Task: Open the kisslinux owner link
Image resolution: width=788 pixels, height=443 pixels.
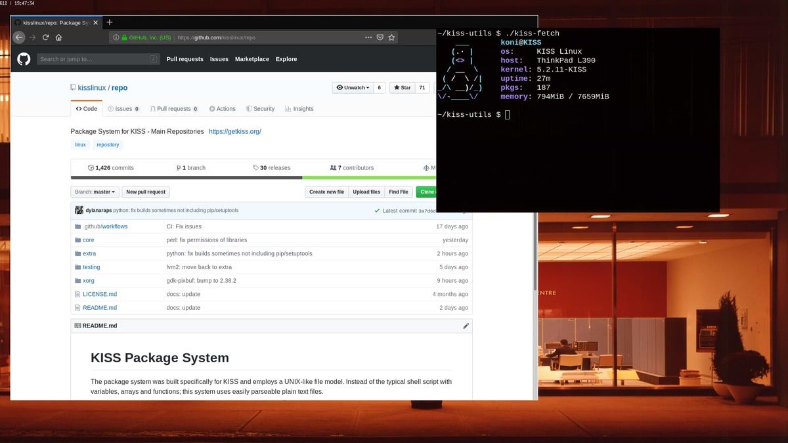Action: click(92, 88)
